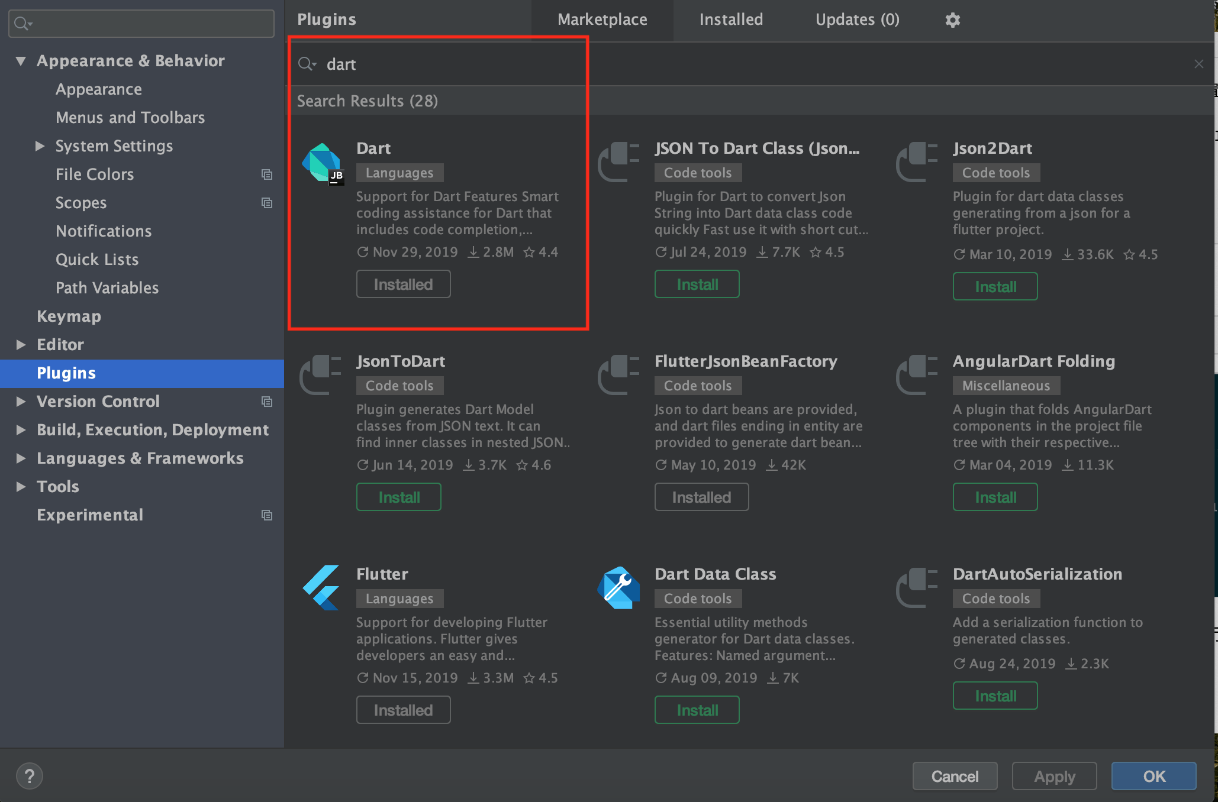Click the File Colors project-level icon
1218x802 pixels.
(267, 174)
